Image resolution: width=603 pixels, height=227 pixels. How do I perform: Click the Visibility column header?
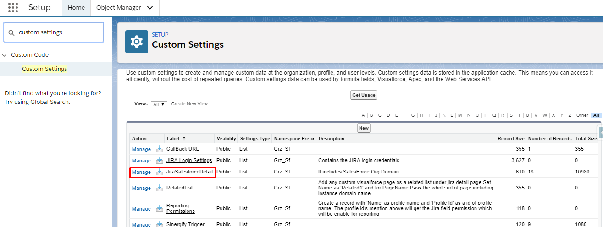pyautogui.click(x=226, y=138)
